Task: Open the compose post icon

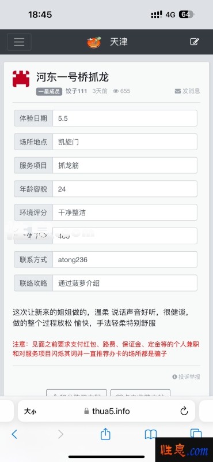Action: coord(195,42)
